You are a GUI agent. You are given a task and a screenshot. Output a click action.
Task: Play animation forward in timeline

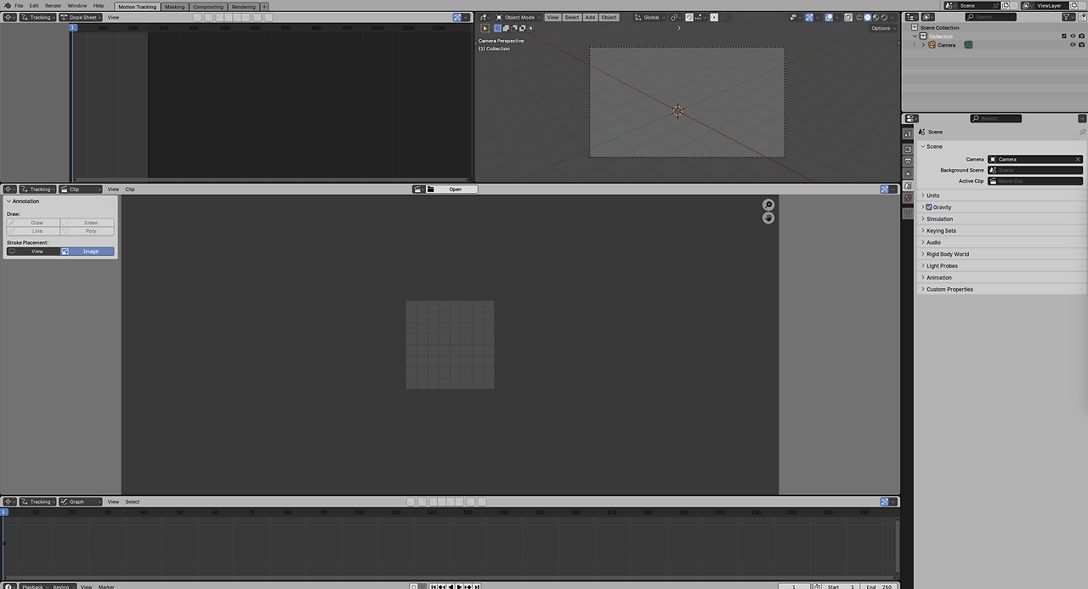460,586
